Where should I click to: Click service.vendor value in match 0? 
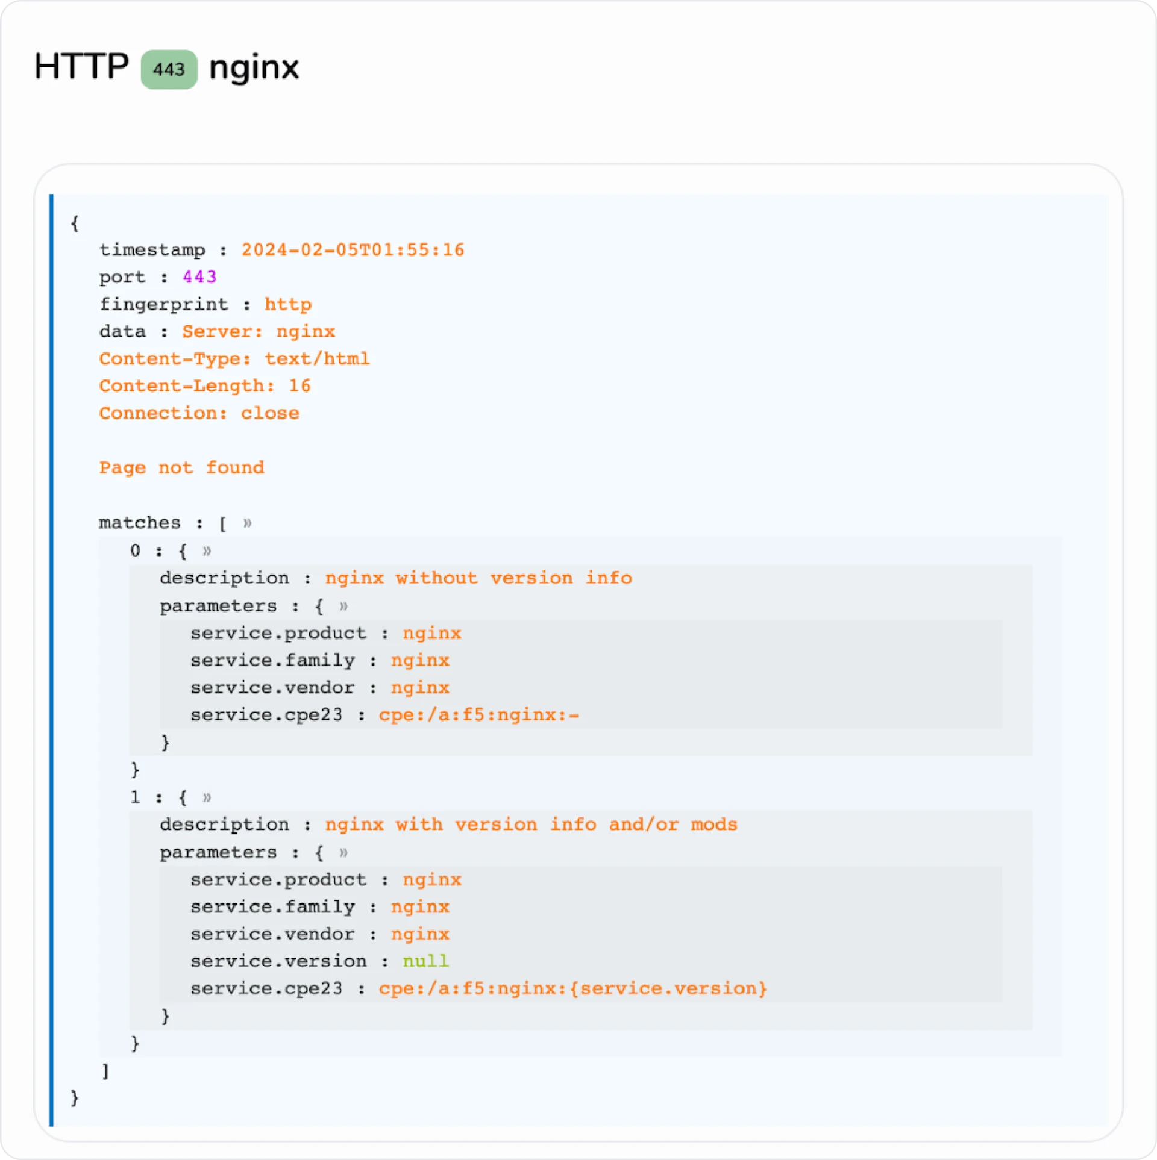(x=420, y=688)
